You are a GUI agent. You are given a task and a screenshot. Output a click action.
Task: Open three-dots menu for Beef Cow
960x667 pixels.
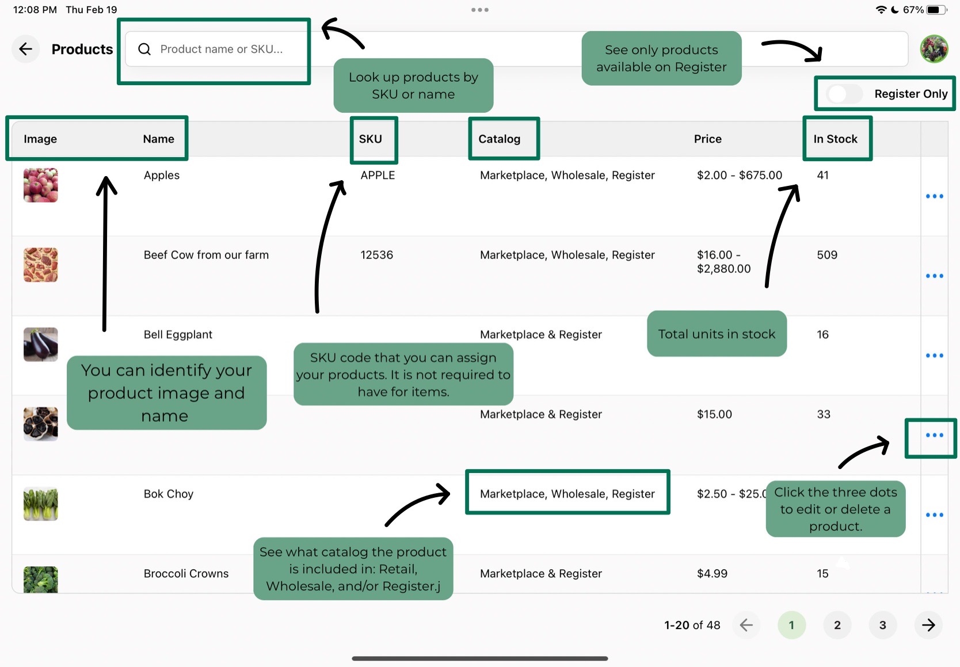point(934,276)
